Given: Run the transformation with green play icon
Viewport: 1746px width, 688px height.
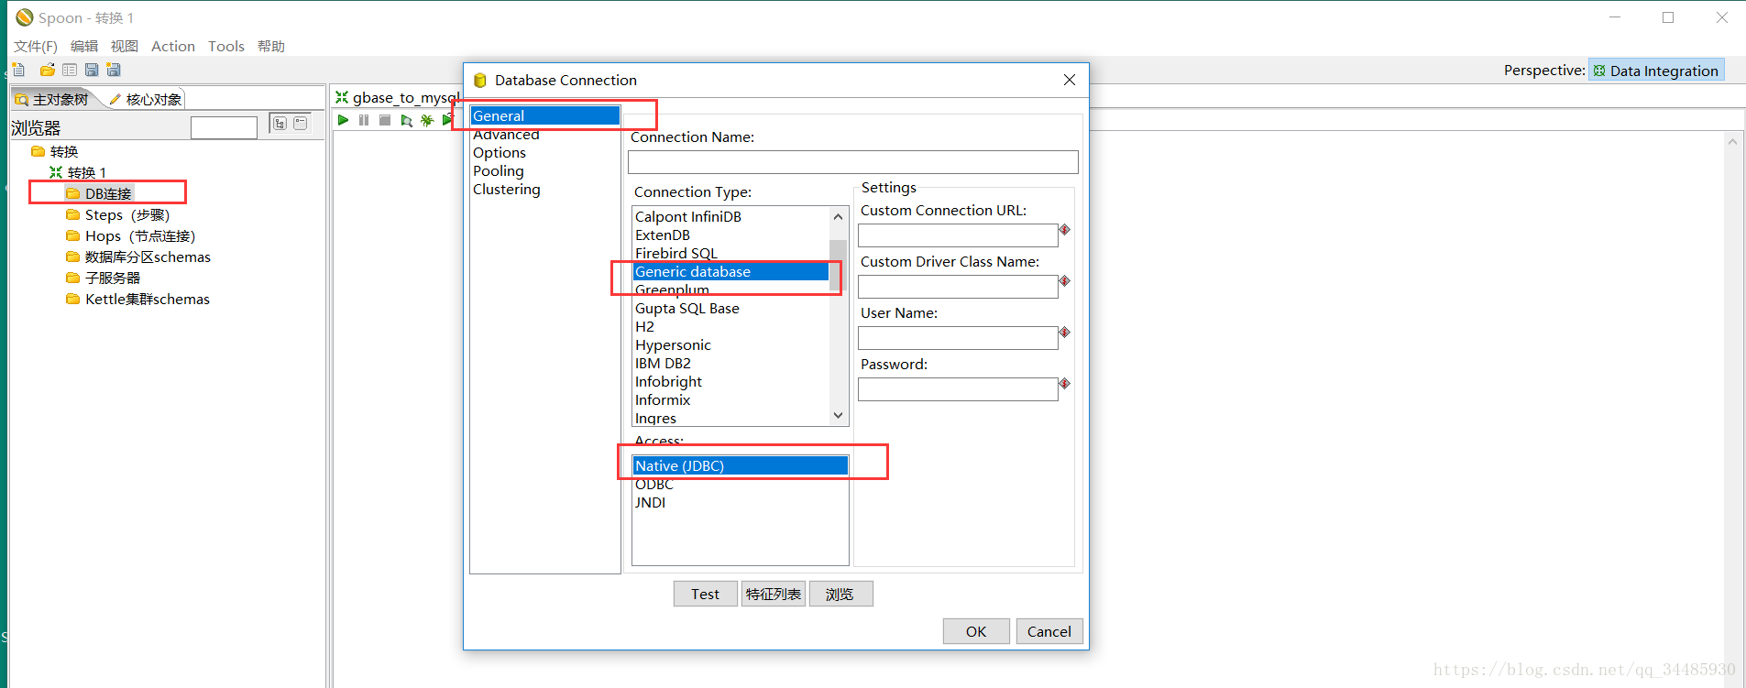Looking at the screenshot, I should (343, 120).
